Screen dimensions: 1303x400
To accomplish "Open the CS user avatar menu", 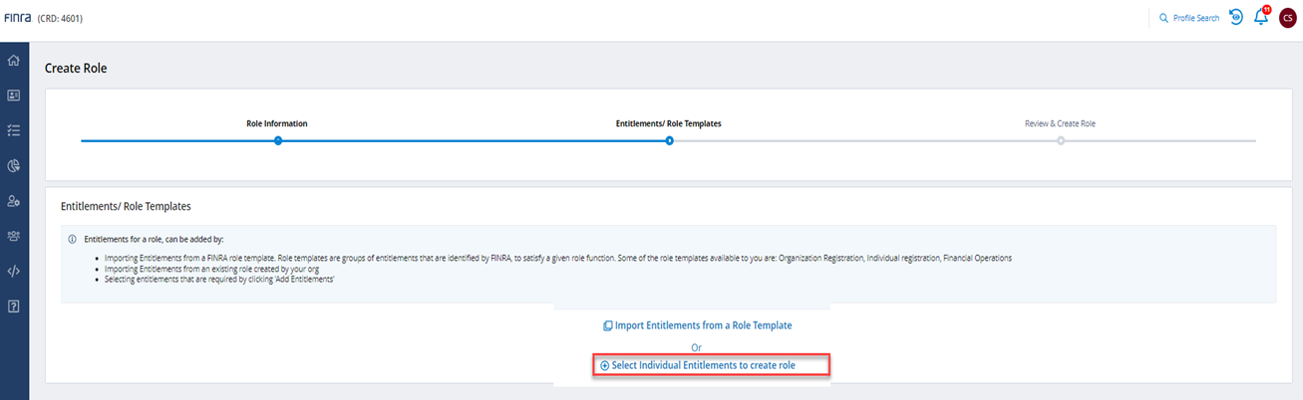I will click(1287, 18).
